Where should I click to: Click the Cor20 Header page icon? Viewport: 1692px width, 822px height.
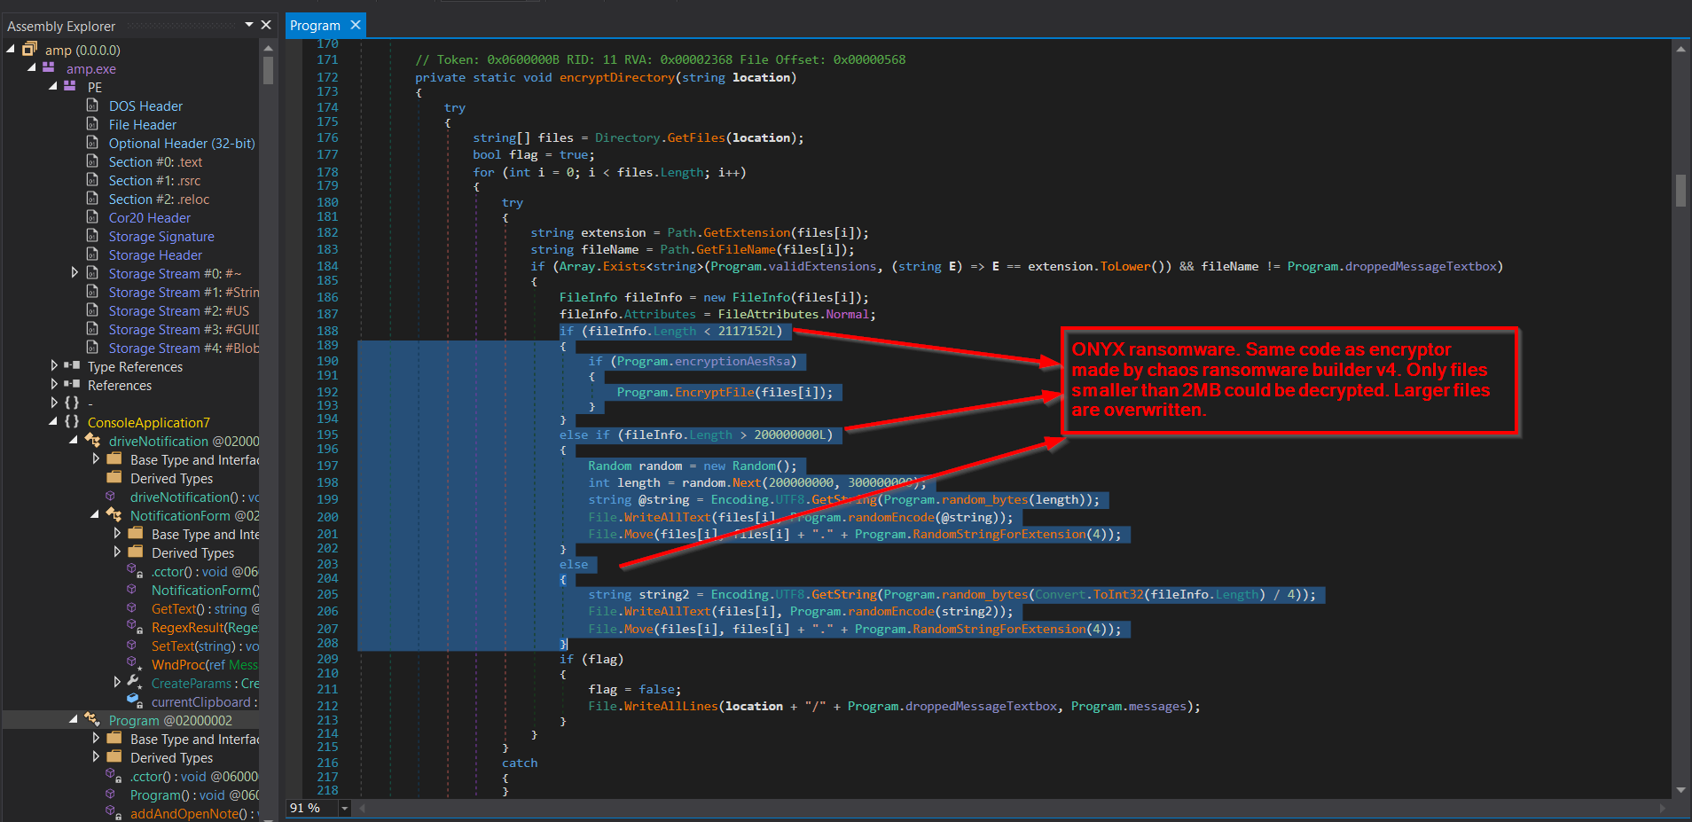[x=92, y=217]
